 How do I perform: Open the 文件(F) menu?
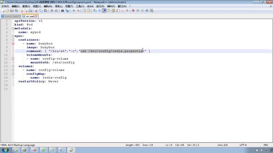pyautogui.click(x=5, y=6)
